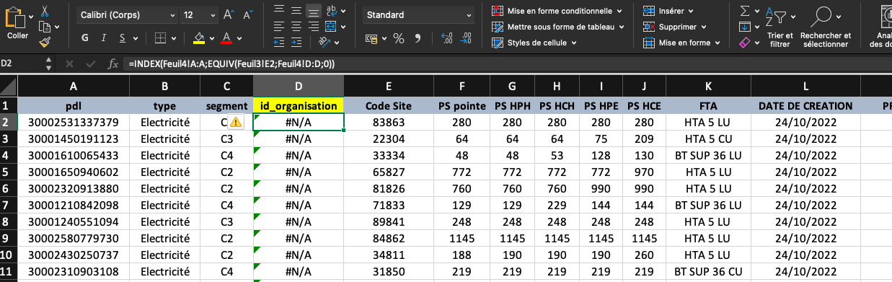
Task: Click Code Site value 84862
Action: click(x=389, y=238)
